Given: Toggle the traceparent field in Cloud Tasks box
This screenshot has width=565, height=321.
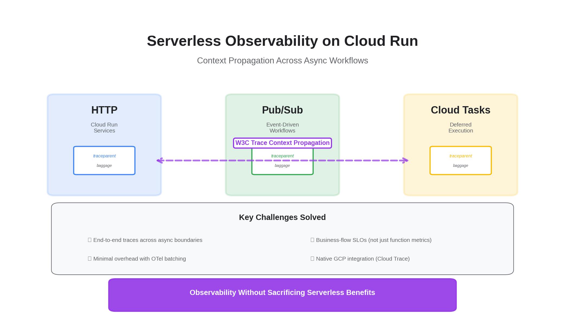Looking at the screenshot, I should point(460,156).
